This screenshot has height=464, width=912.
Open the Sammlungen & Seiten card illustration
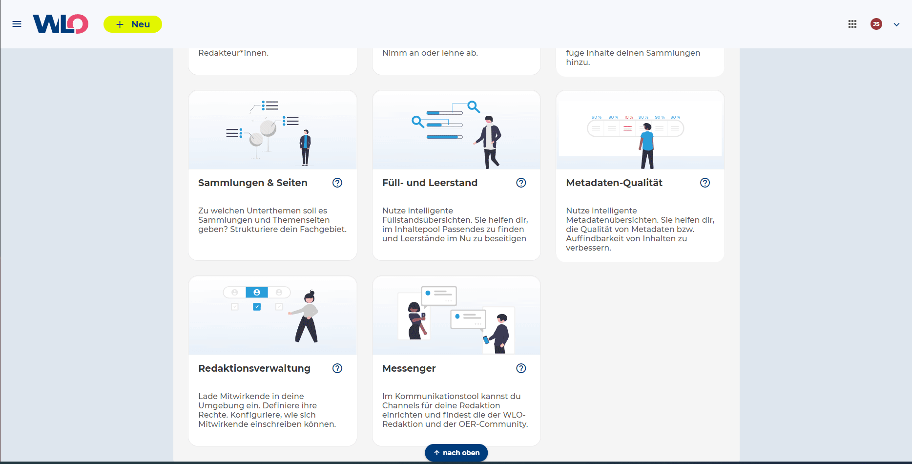[x=272, y=131]
